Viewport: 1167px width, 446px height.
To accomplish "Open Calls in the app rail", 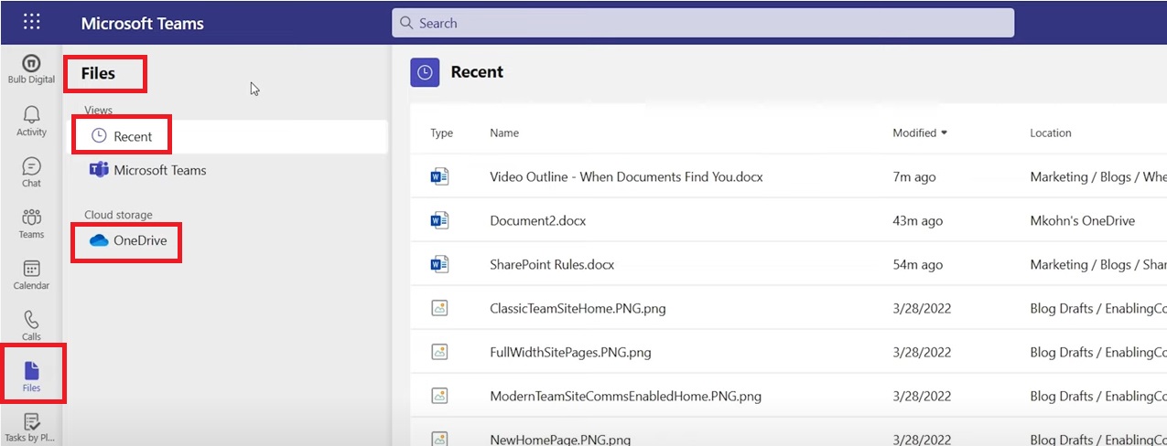I will [x=31, y=325].
